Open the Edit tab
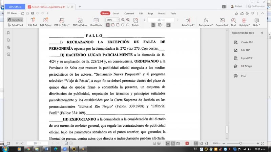 coord(141,14)
